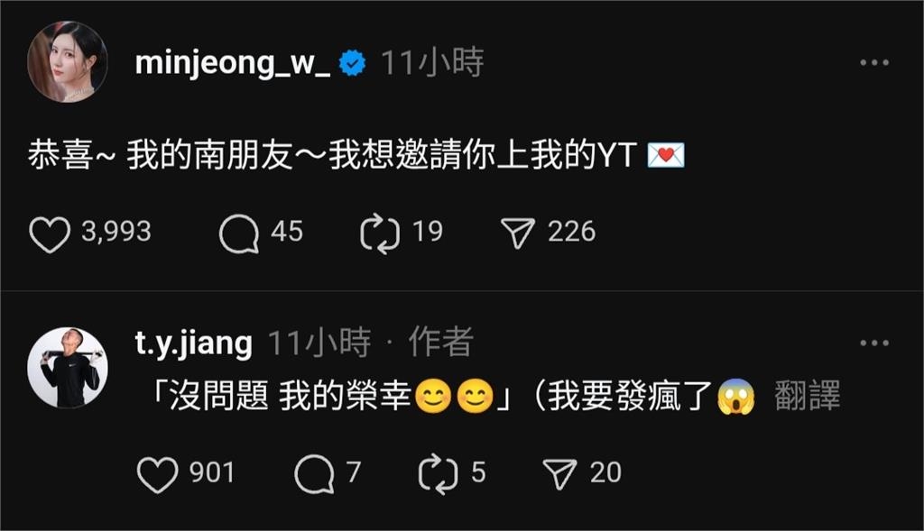Click the 11小時 timestamp on the main post
The height and width of the screenshot is (531, 924).
432,62
